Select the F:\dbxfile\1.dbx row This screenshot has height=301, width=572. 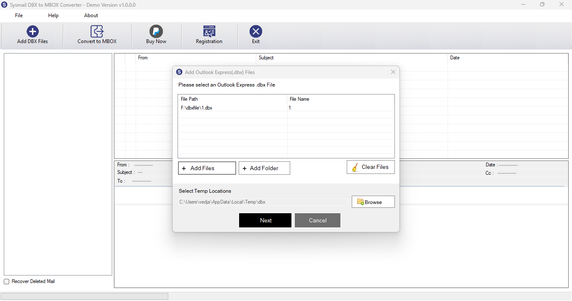click(x=286, y=108)
